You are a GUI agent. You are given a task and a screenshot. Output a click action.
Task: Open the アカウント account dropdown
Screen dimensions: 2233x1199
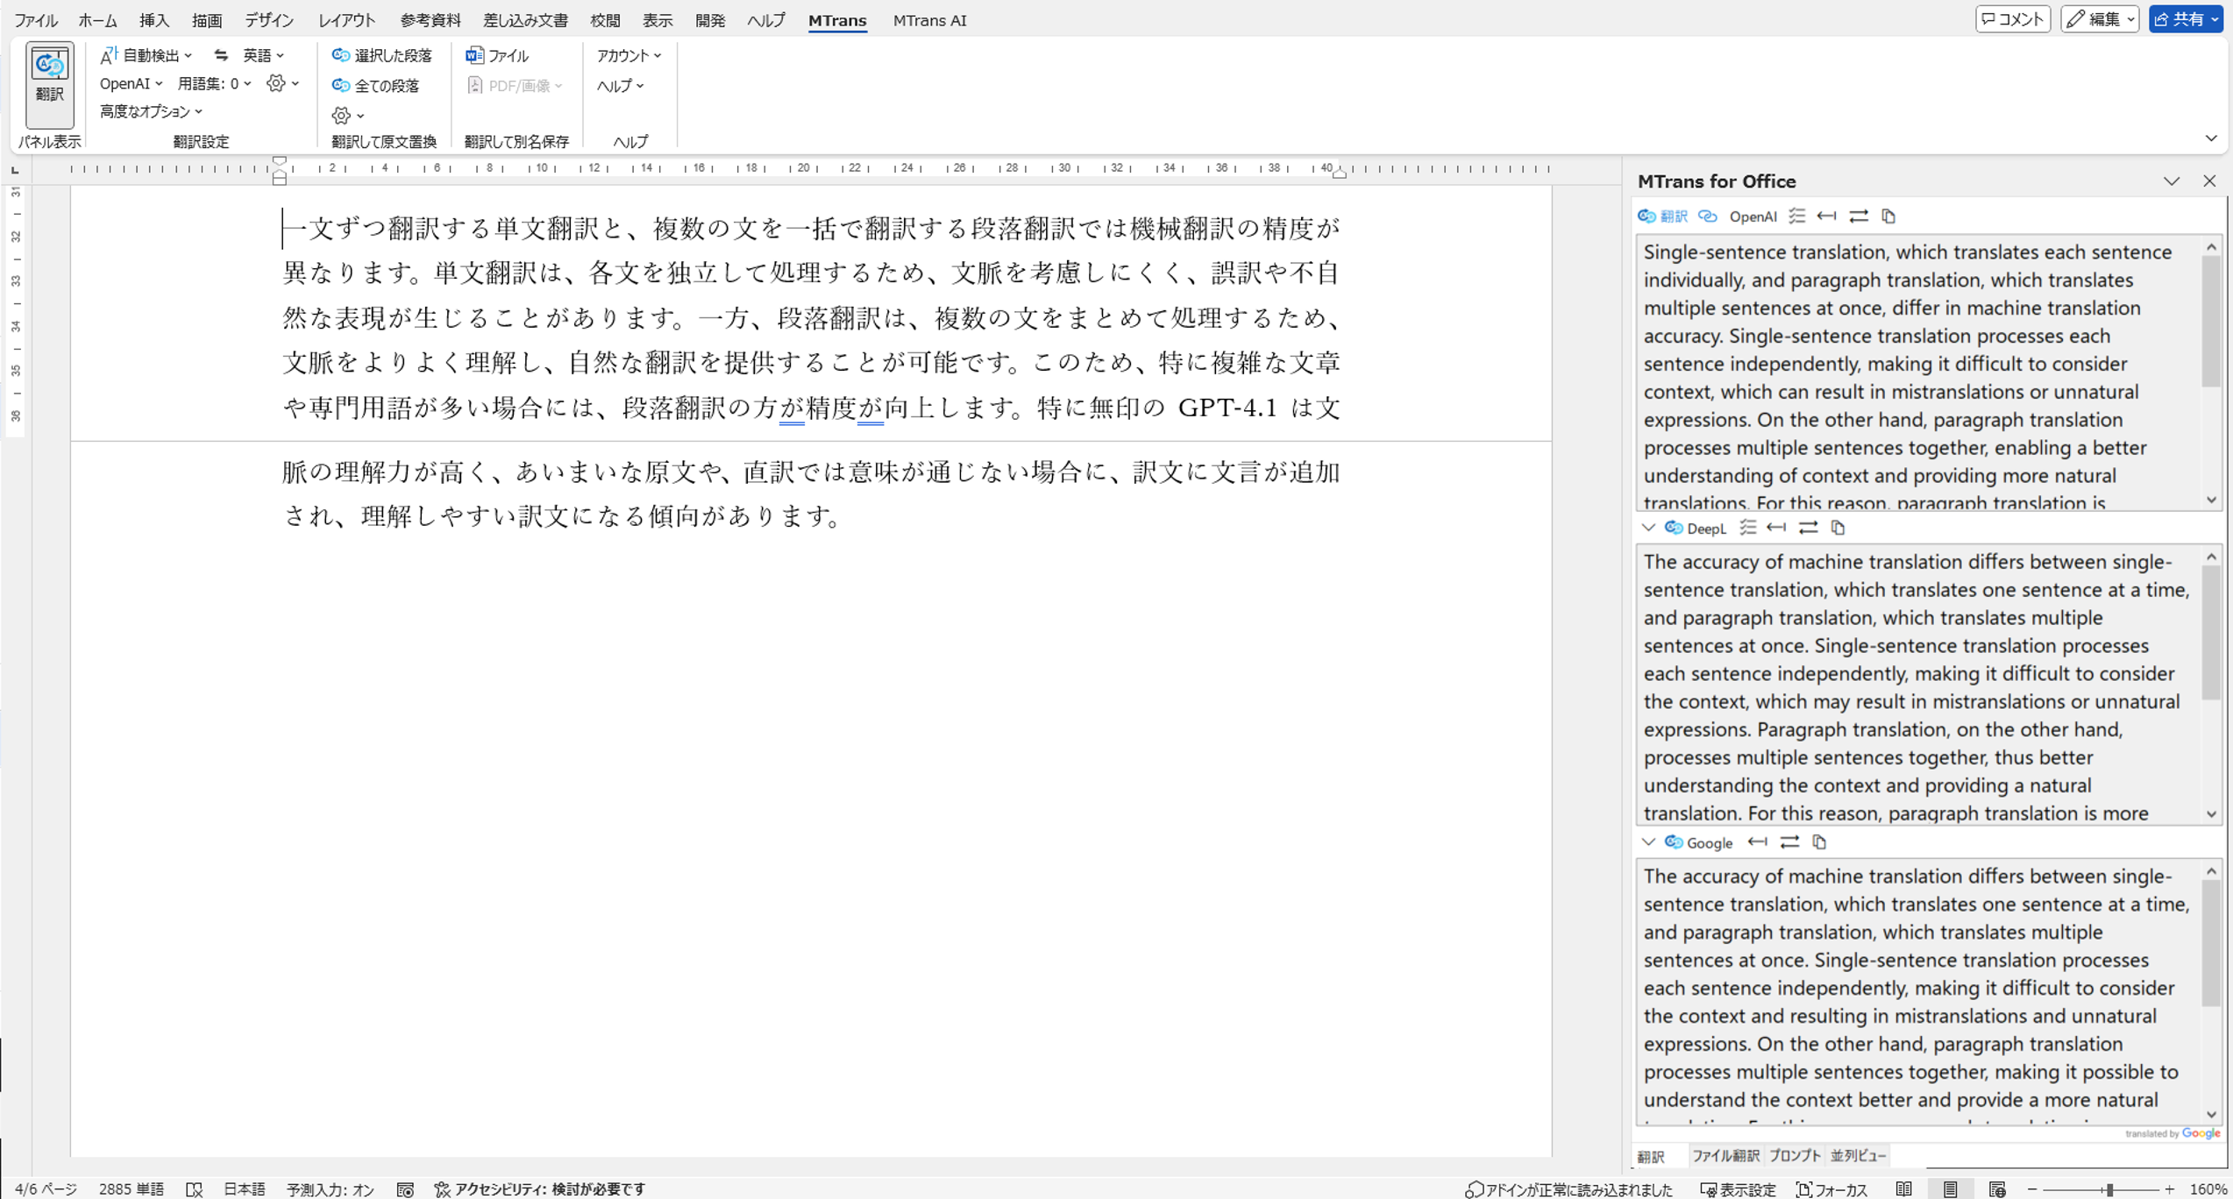(629, 55)
